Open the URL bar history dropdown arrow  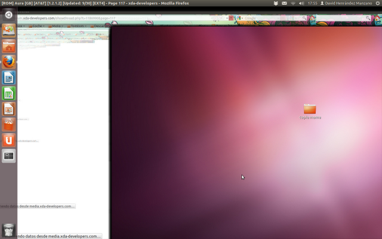pos(227,18)
